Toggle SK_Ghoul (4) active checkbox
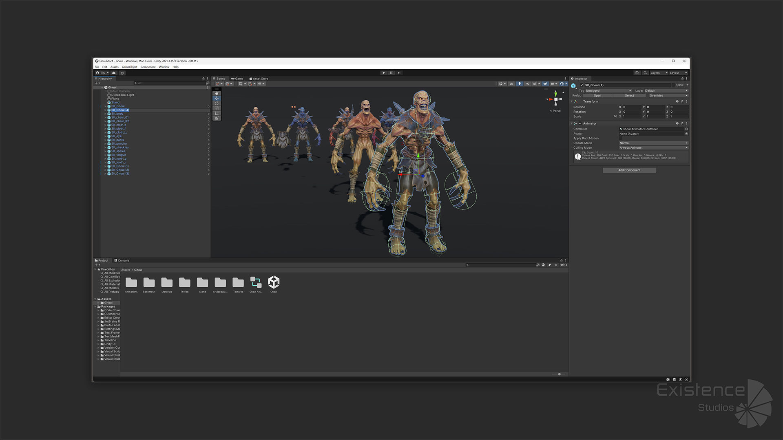 pyautogui.click(x=582, y=85)
